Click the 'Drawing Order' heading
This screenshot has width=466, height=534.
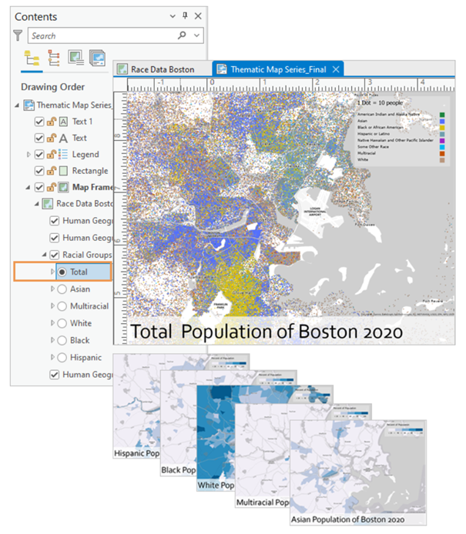pos(52,87)
